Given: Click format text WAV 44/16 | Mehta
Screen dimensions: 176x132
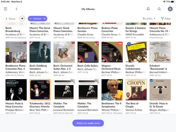Looking at the screenshot, I should click(15, 75).
